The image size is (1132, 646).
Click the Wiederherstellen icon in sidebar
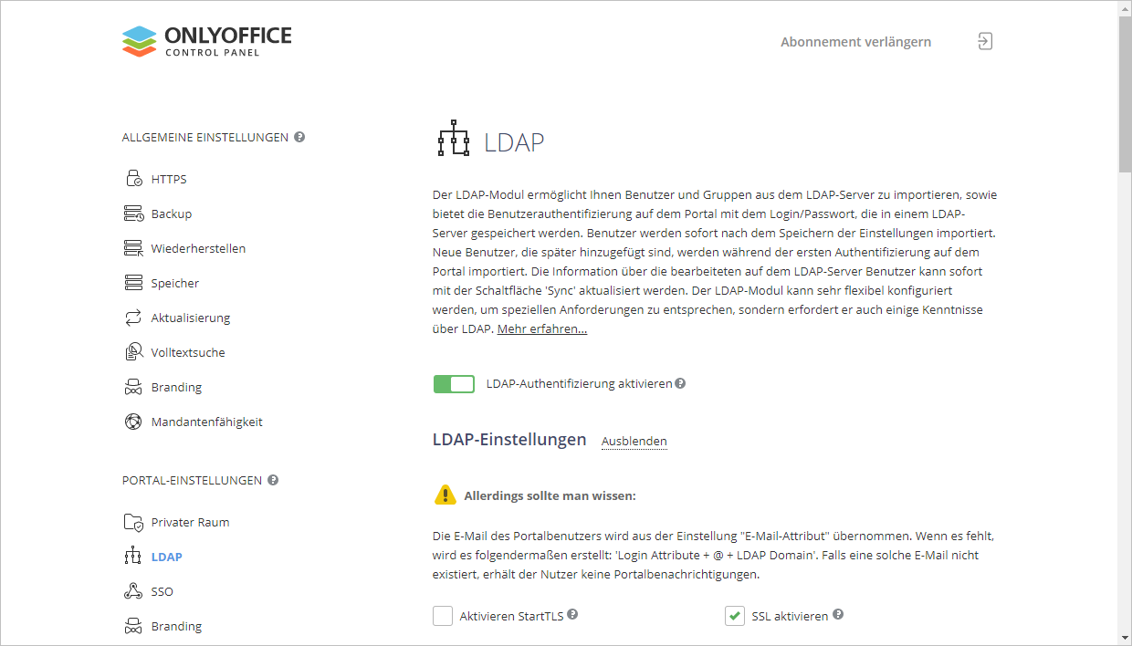[x=134, y=248]
